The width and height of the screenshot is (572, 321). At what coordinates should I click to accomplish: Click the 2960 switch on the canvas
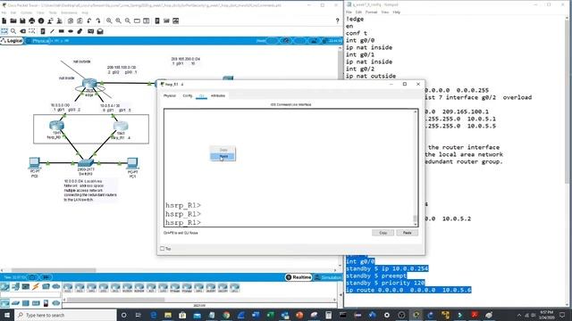coord(86,162)
